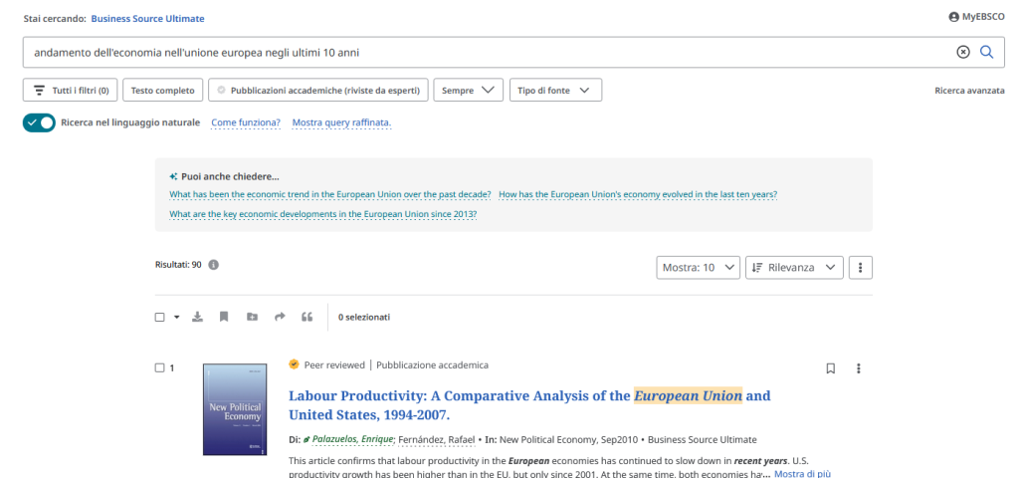Disable the Ricerca nel linguaggio naturale toggle
The image size is (1019, 478).
click(x=39, y=122)
